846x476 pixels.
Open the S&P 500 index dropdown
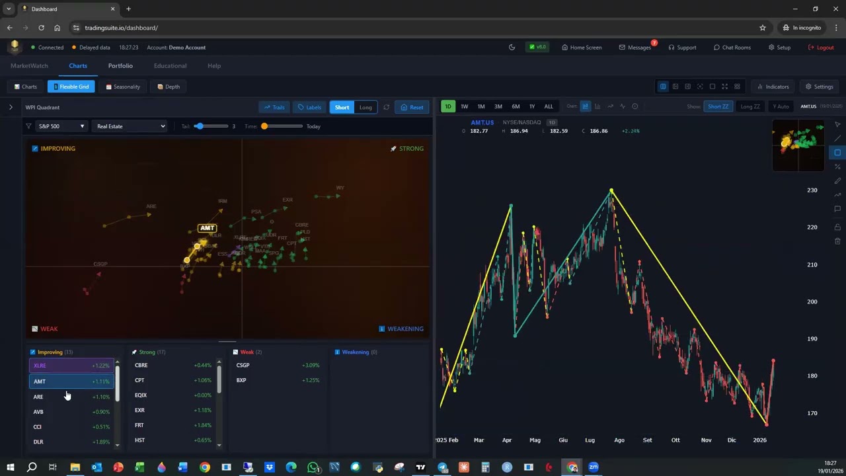[61, 126]
